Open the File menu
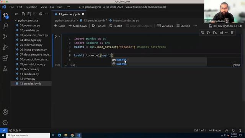Image resolution: width=245 pixels, height=138 pixels. (11, 7)
